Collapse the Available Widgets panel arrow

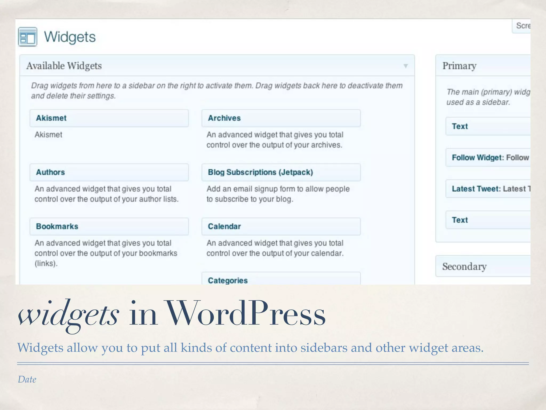click(x=406, y=66)
